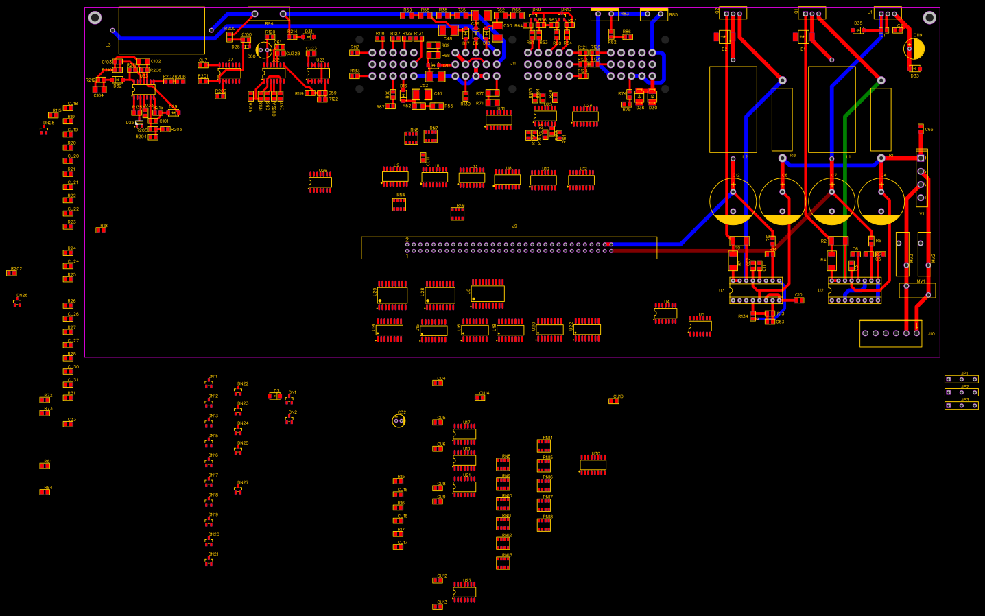The width and height of the screenshot is (985, 616).
Task: Click the U23 chip footprint
Action: 318,73
